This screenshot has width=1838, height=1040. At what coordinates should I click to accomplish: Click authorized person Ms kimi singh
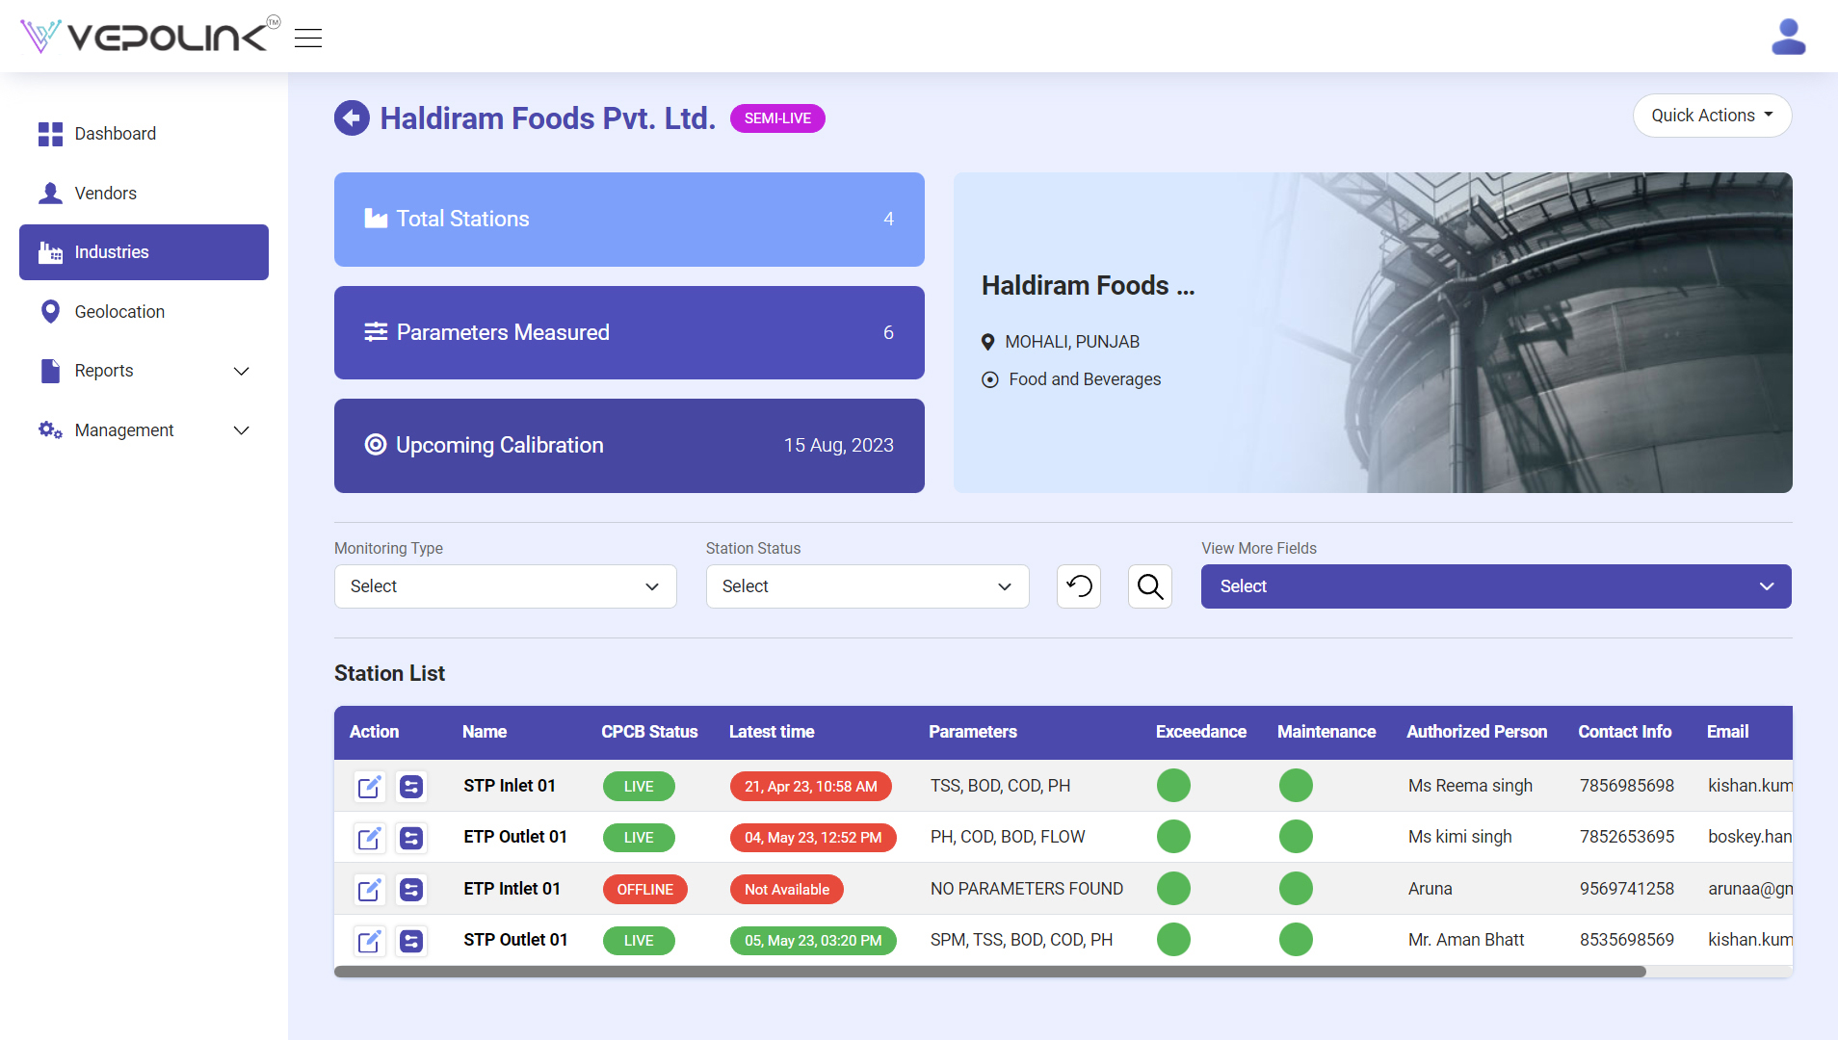coord(1460,837)
